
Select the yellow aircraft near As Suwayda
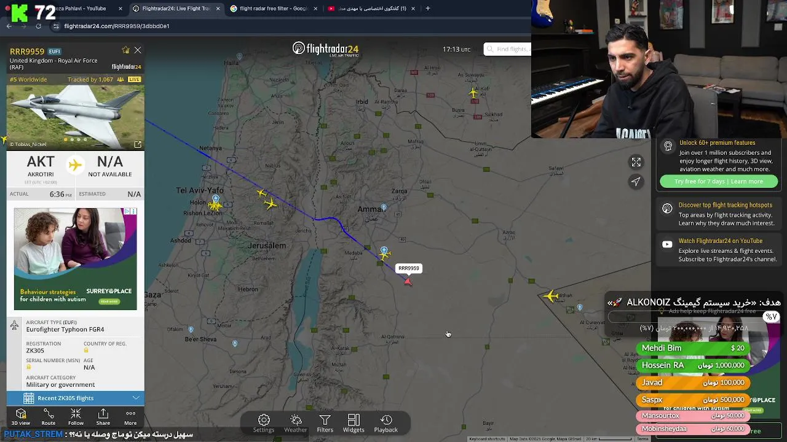(x=473, y=93)
